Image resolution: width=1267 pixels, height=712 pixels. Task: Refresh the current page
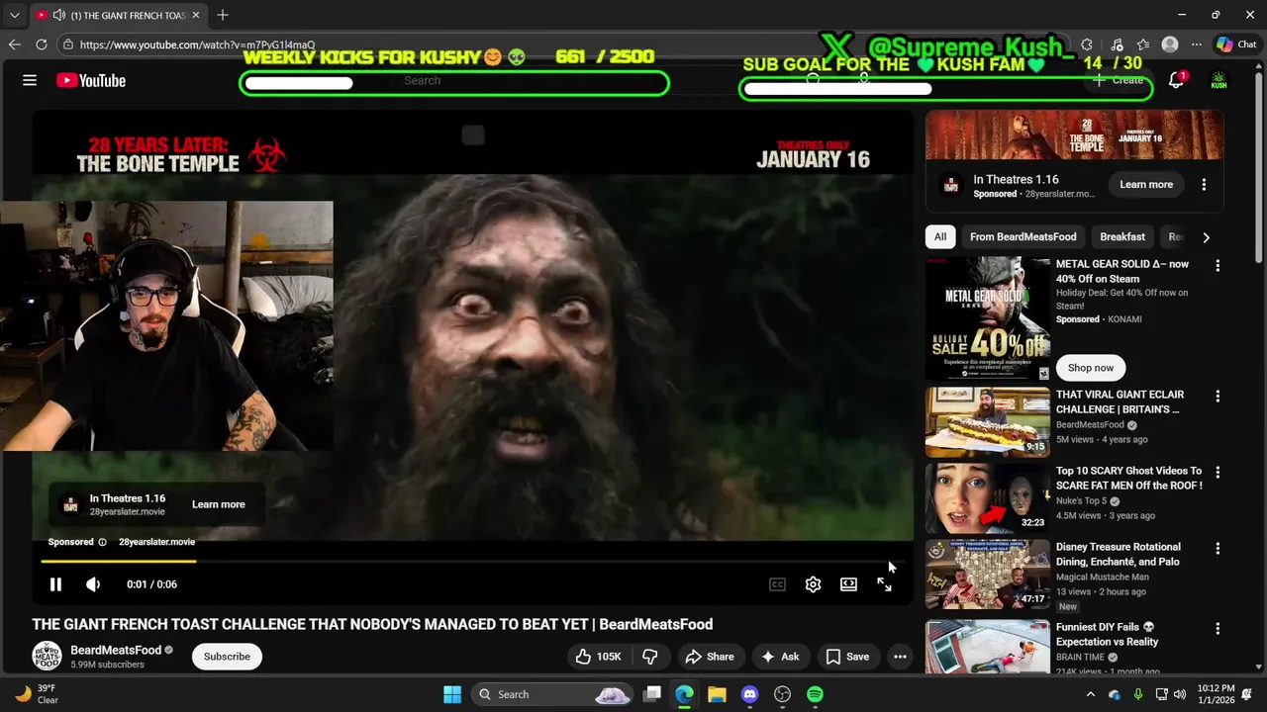(42, 44)
